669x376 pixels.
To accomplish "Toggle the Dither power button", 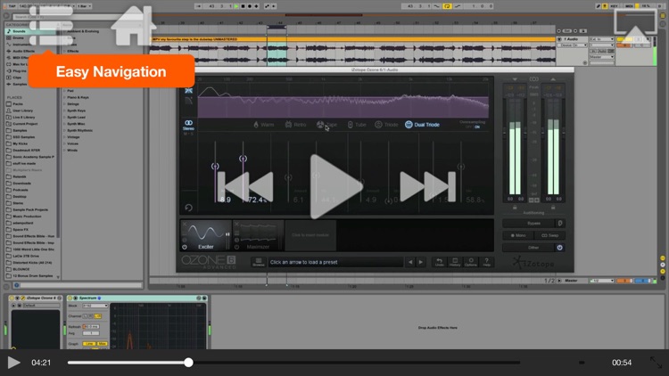I will [560, 248].
